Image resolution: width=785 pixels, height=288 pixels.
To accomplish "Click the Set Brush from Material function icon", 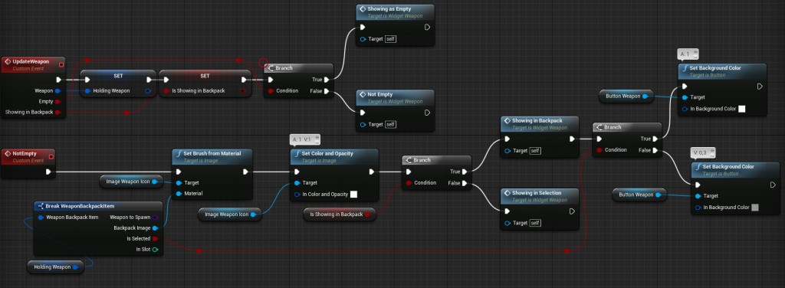I will coord(179,153).
